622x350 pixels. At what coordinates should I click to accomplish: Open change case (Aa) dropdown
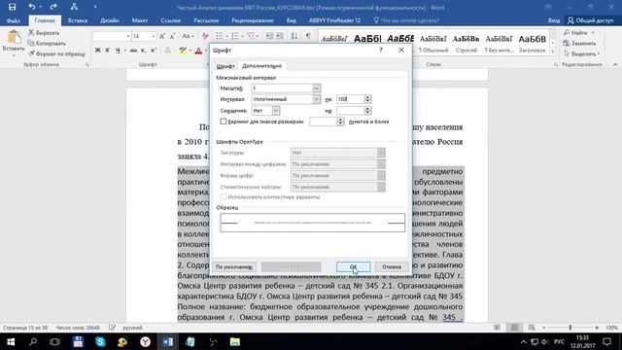click(188, 37)
